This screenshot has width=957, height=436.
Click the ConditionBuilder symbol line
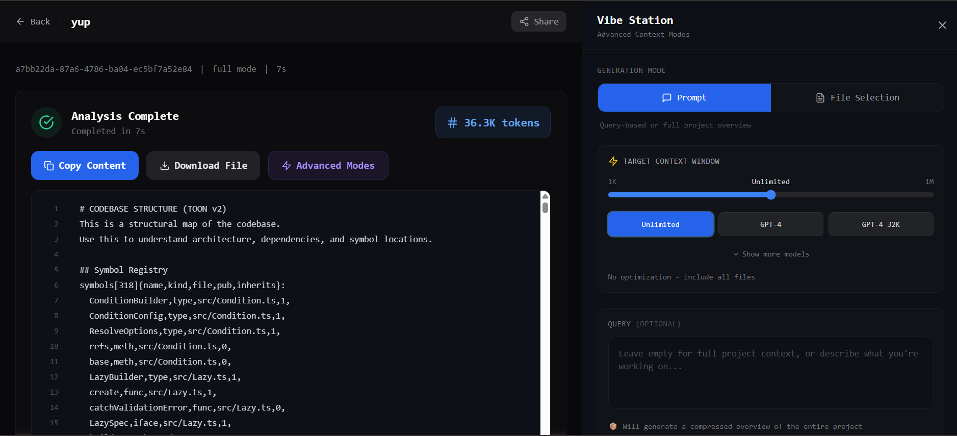[x=190, y=300]
